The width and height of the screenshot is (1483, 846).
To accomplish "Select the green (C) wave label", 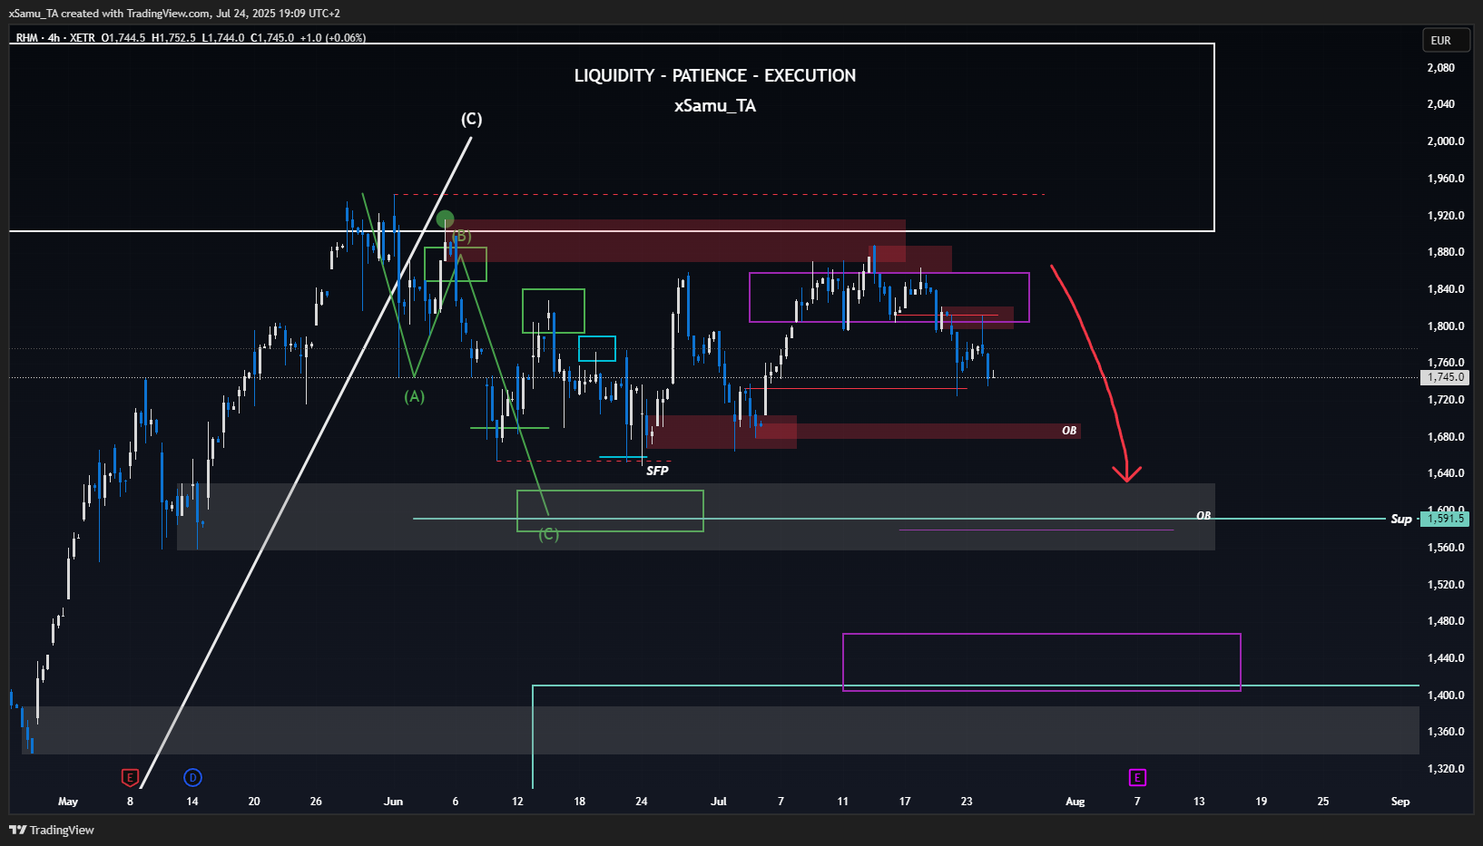I will 548,534.
